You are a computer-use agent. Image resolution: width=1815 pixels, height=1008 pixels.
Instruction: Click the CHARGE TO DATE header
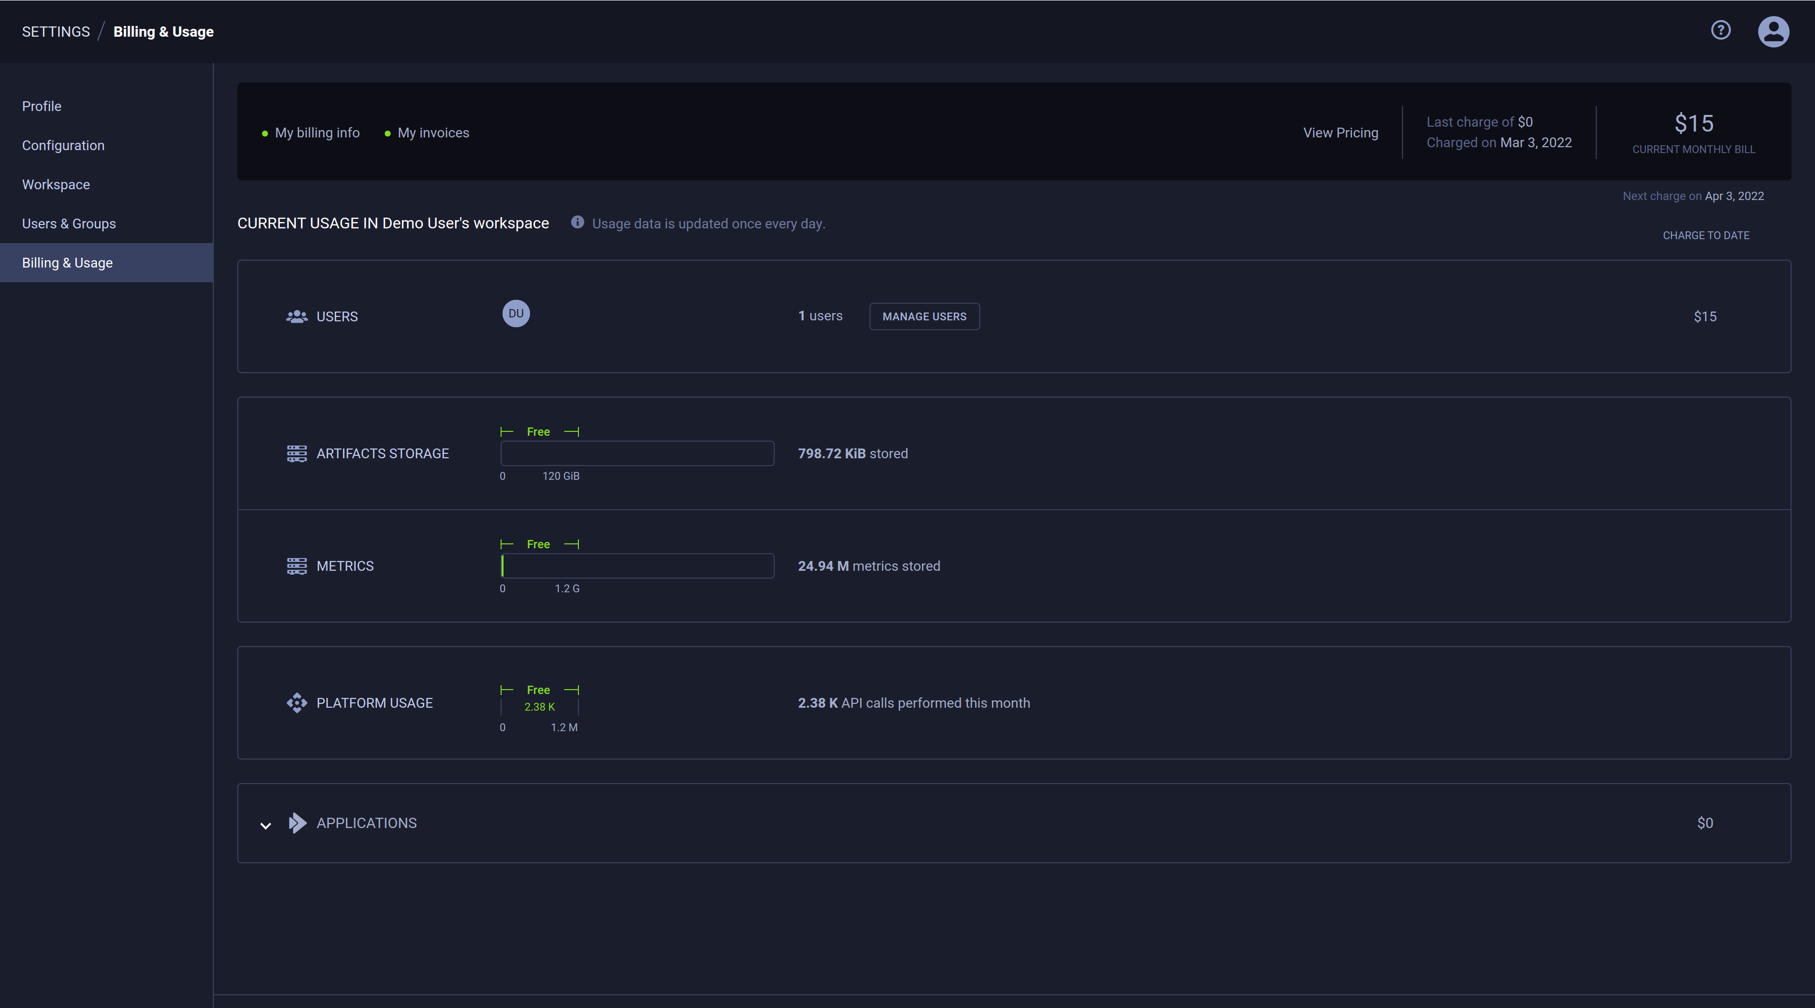pyautogui.click(x=1706, y=235)
